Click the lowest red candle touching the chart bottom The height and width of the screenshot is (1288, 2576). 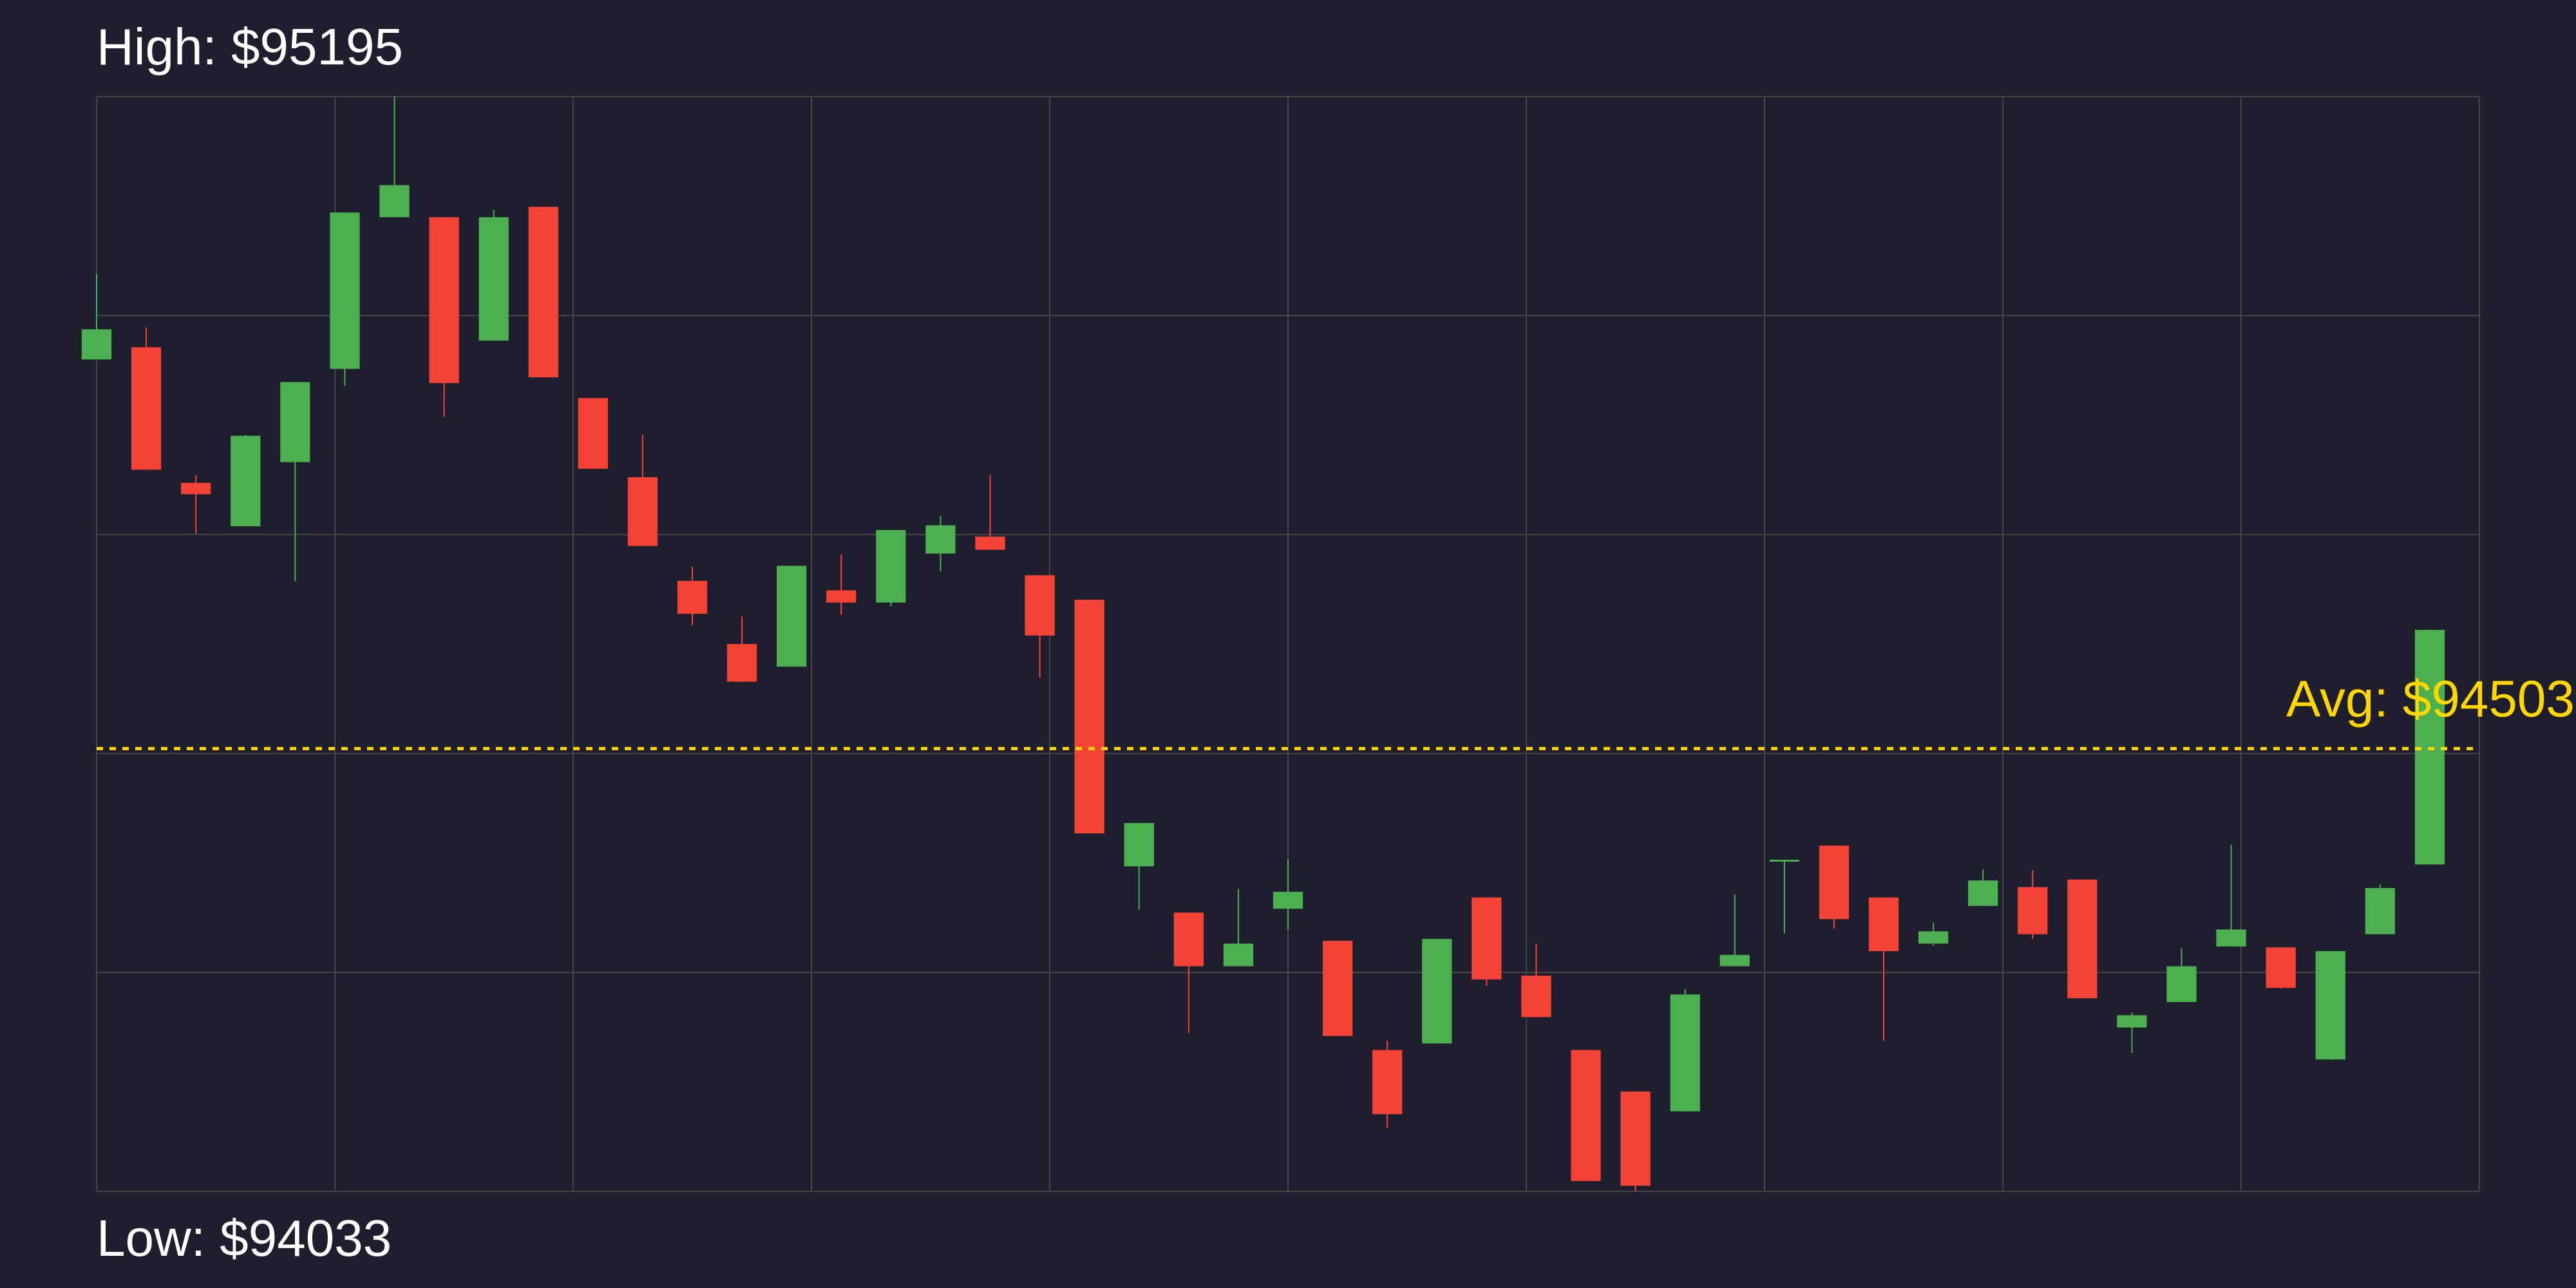(1635, 1138)
